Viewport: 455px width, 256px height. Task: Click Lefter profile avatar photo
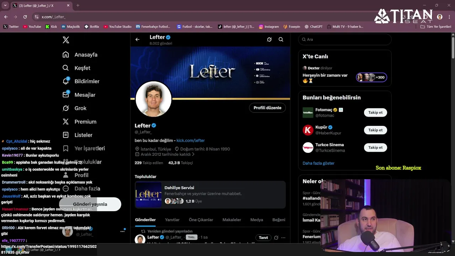[154, 99]
